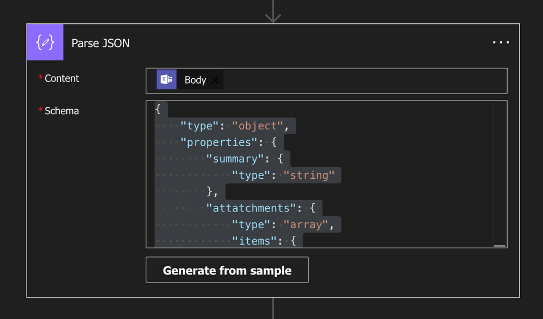
Task: Click the Parse JSON action icon
Action: tap(45, 42)
